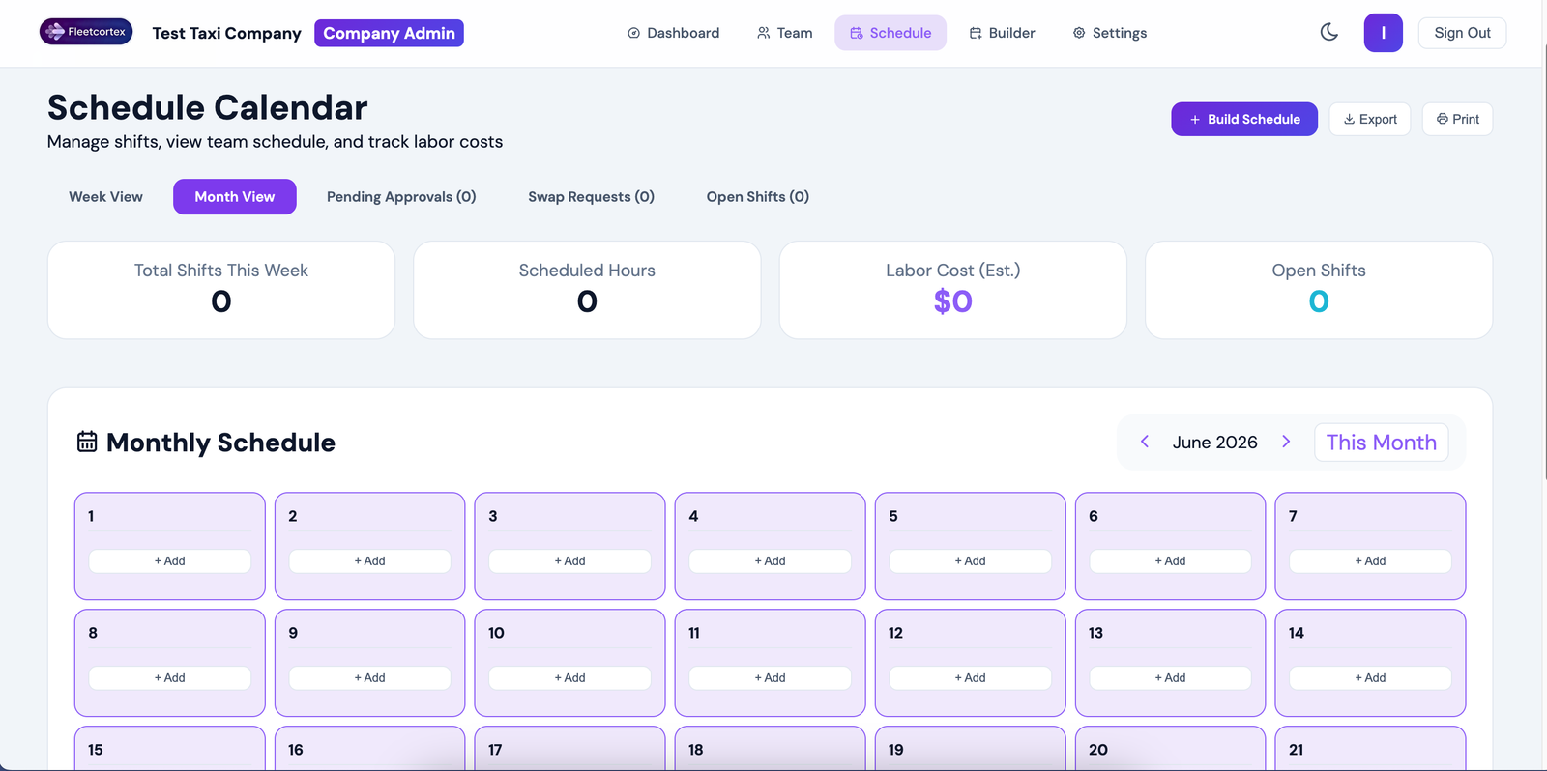
Task: Go to previous month arrow
Action: (1145, 442)
